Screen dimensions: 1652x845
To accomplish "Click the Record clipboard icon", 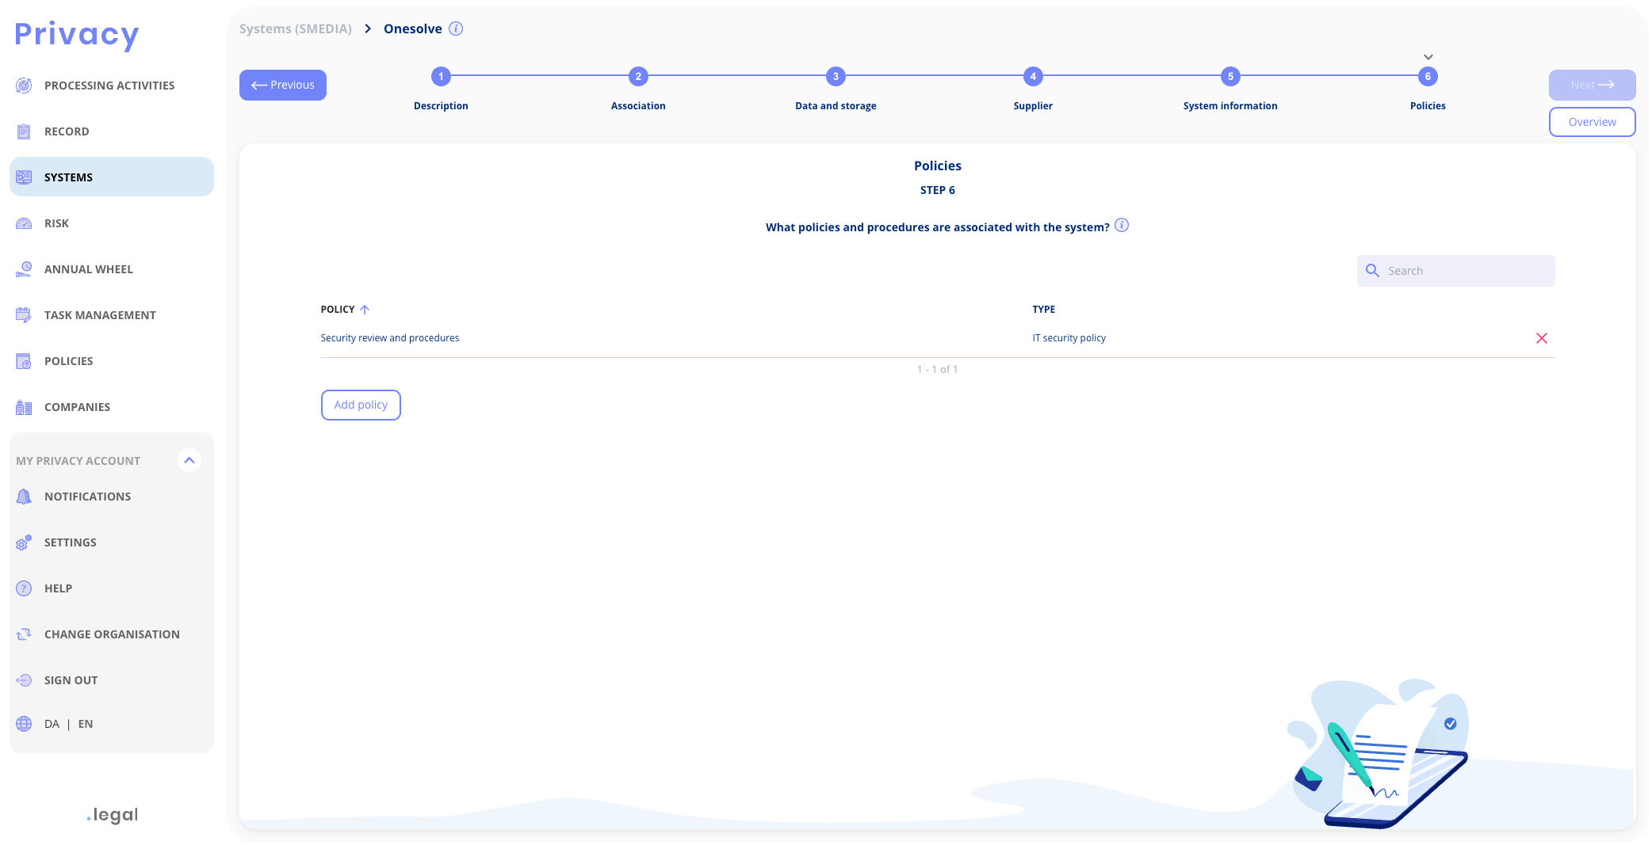I will pos(24,131).
